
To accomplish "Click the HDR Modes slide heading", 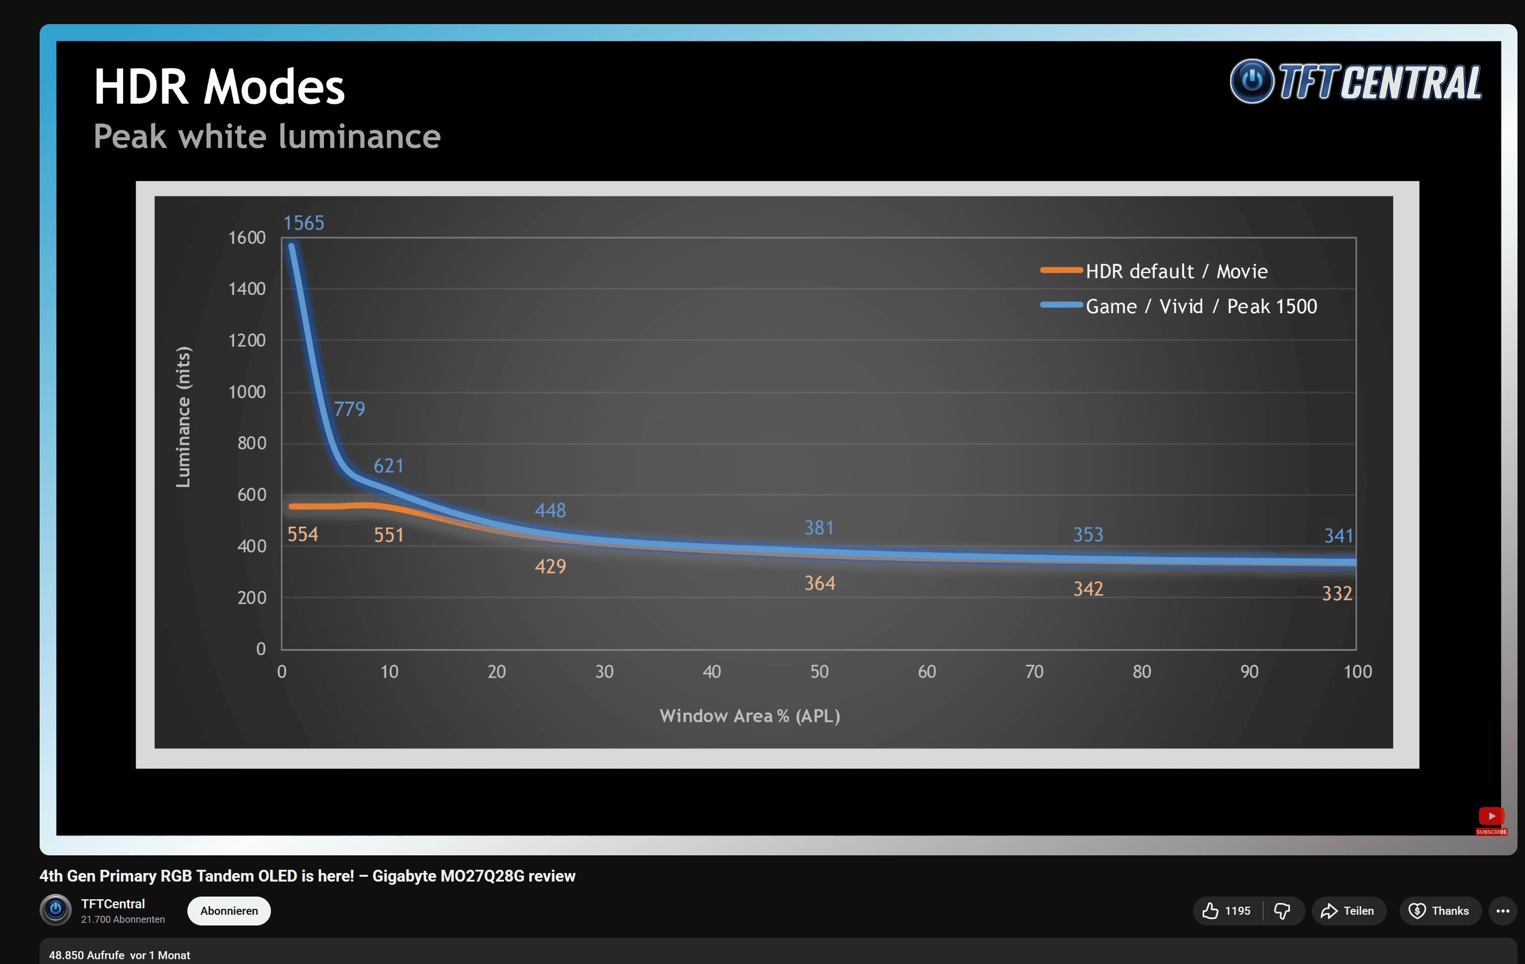I will pyautogui.click(x=219, y=87).
